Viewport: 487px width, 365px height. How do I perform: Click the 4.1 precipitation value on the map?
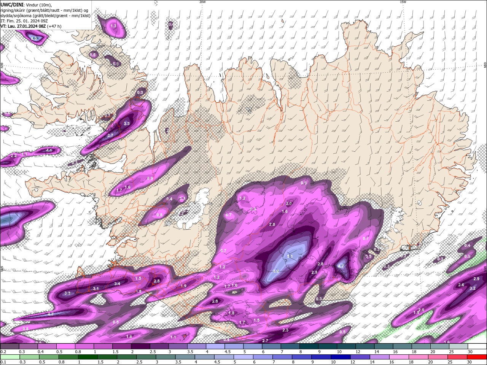pos(49,150)
